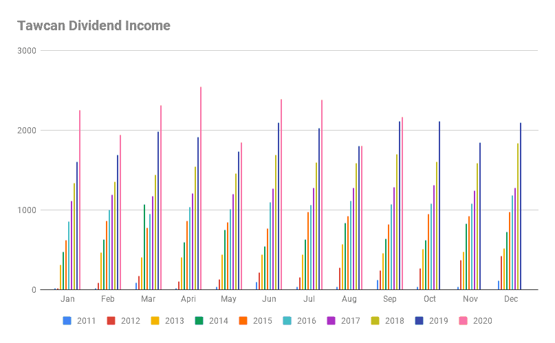
Task: Click the 2018 olive legend swatch
Action: (x=375, y=321)
